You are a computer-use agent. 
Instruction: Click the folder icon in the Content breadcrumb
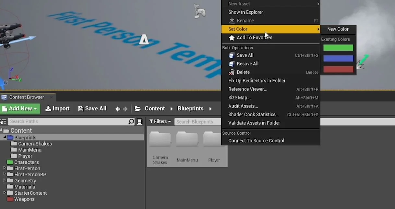(x=138, y=109)
